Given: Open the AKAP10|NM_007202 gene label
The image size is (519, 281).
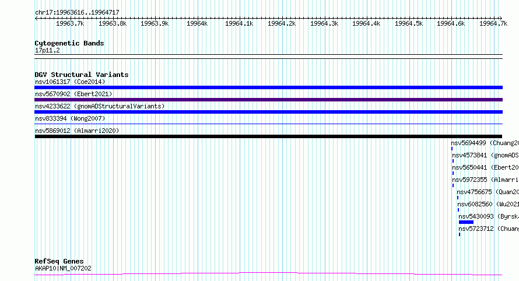Looking at the screenshot, I should point(63,268).
